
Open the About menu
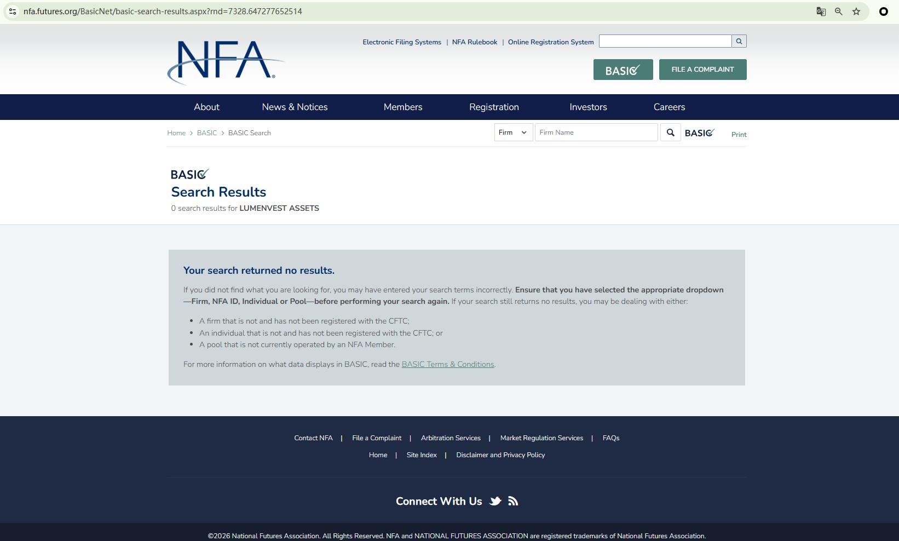click(x=206, y=107)
